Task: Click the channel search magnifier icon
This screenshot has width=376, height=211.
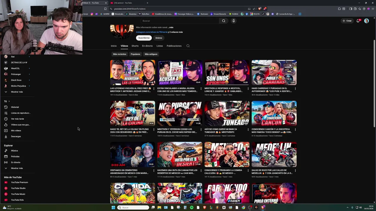Action: tap(188, 46)
